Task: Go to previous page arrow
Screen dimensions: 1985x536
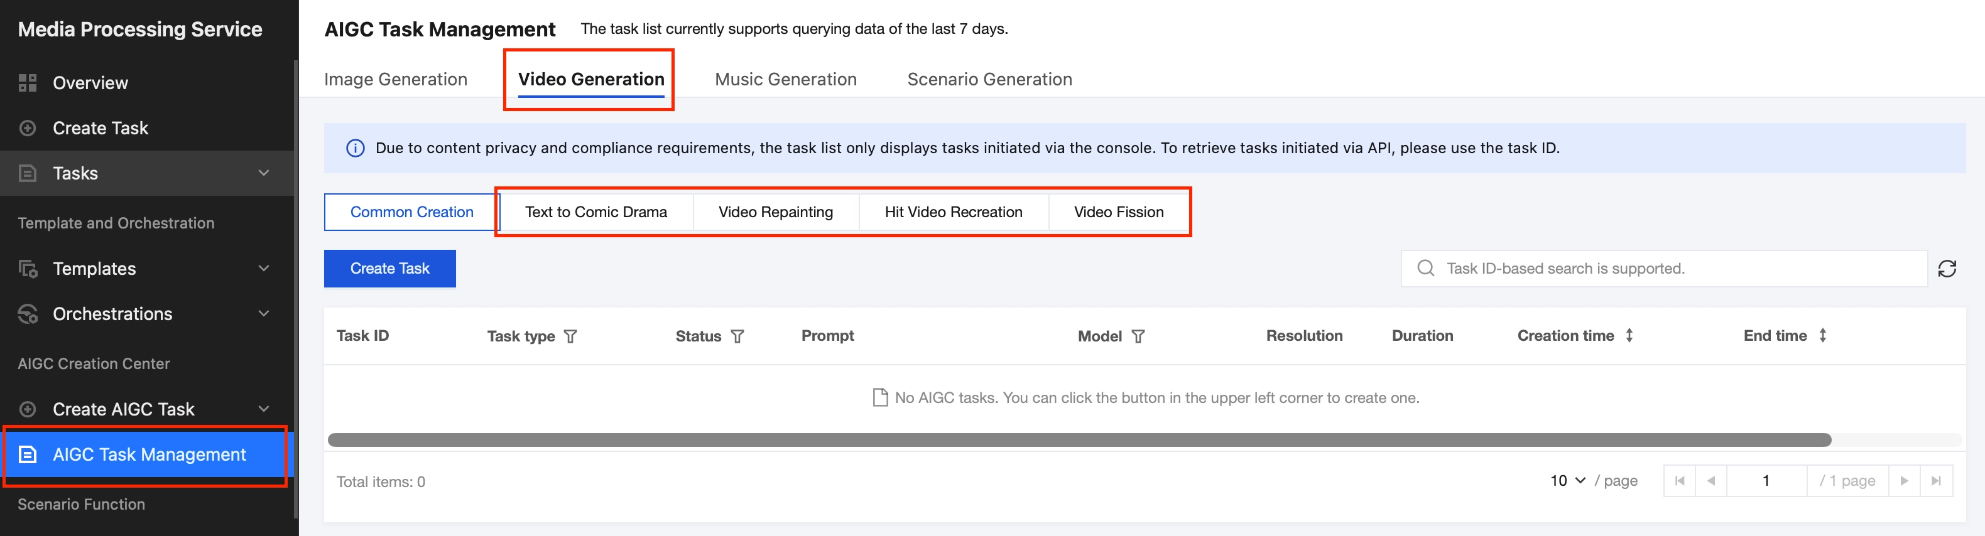Action: point(1712,481)
